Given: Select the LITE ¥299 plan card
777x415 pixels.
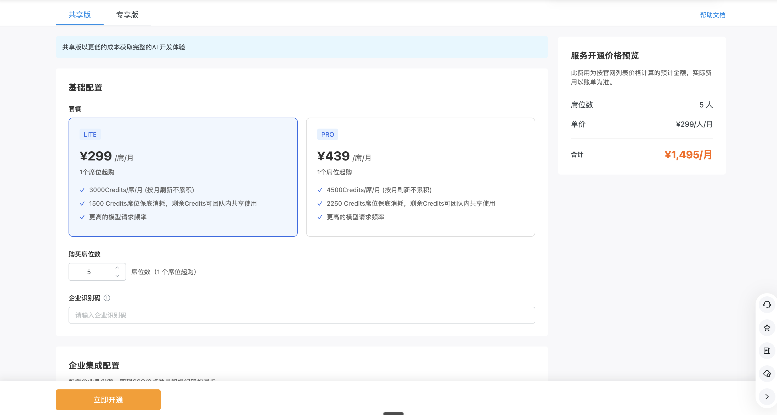Looking at the screenshot, I should pos(183,177).
